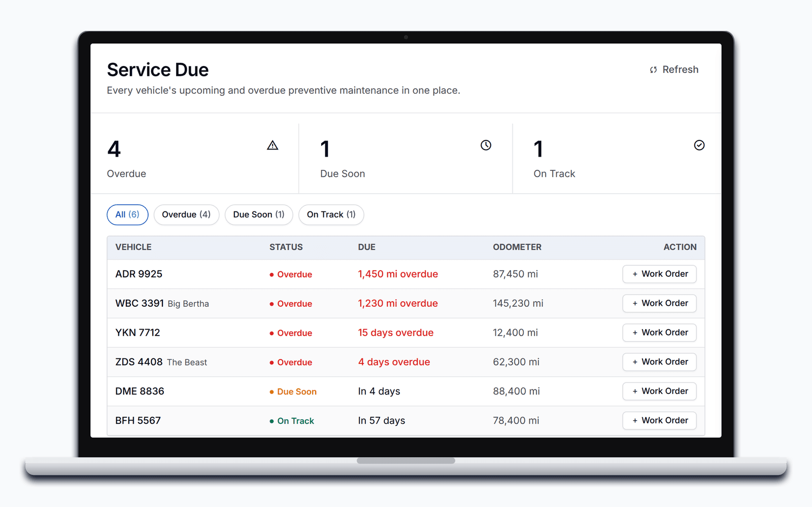
Task: Click The Beast nickname
Action: coord(187,363)
